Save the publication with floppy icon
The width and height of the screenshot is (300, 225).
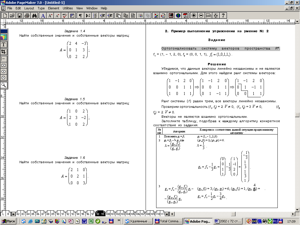coord(20,16)
